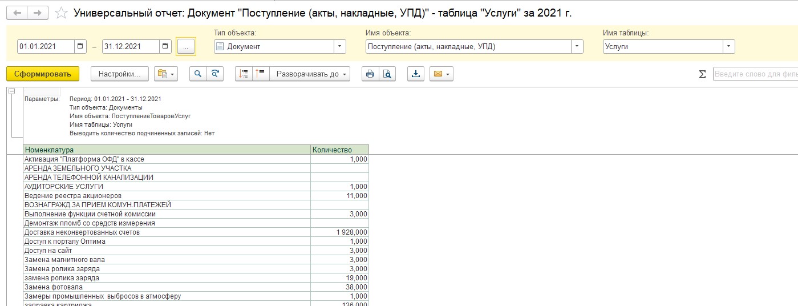The height and width of the screenshot is (306, 798).
Task: Add report to favorites with star icon
Action: click(62, 13)
